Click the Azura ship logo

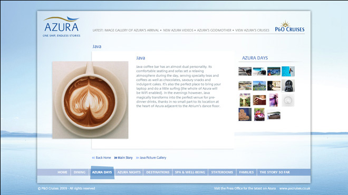62,27
